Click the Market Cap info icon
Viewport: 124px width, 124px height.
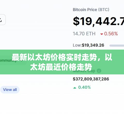coord(99,71)
